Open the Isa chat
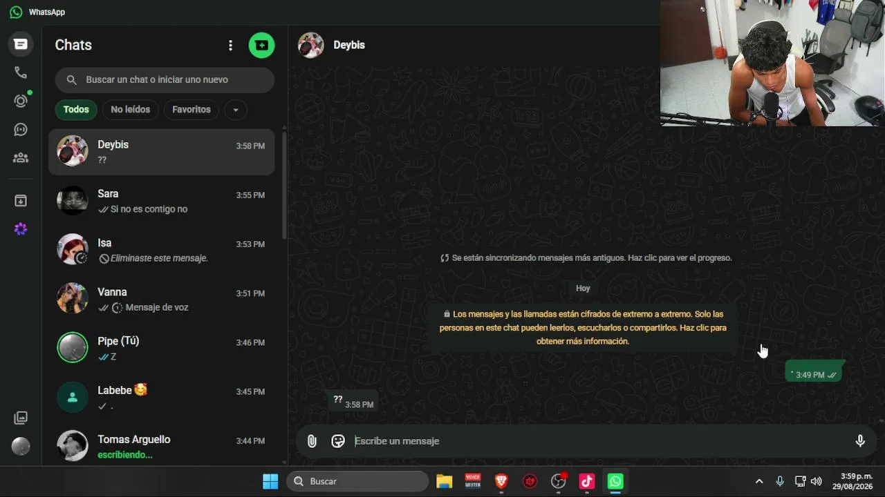Image resolution: width=885 pixels, height=497 pixels. 162,250
